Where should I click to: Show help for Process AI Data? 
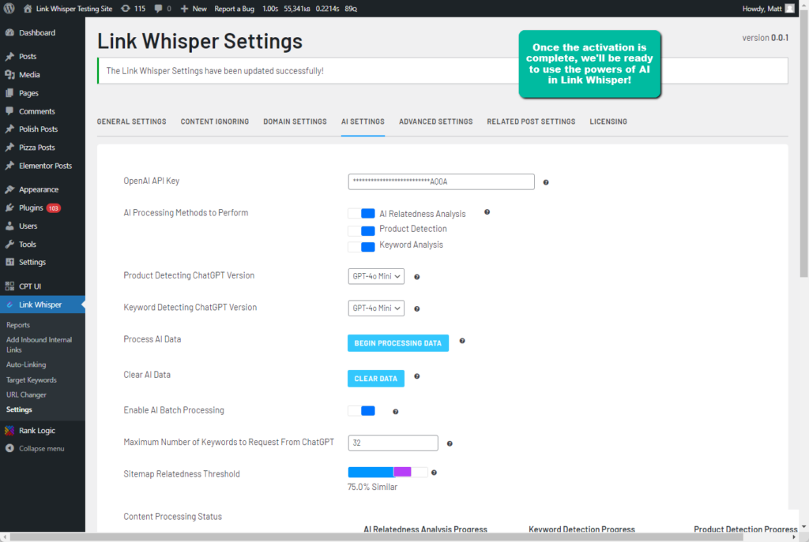[x=462, y=341]
